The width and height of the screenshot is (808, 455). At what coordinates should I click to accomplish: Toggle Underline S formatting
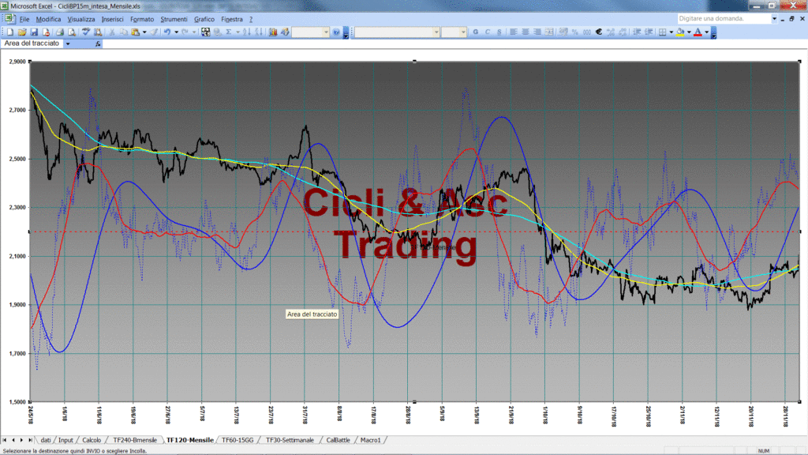[499, 32]
